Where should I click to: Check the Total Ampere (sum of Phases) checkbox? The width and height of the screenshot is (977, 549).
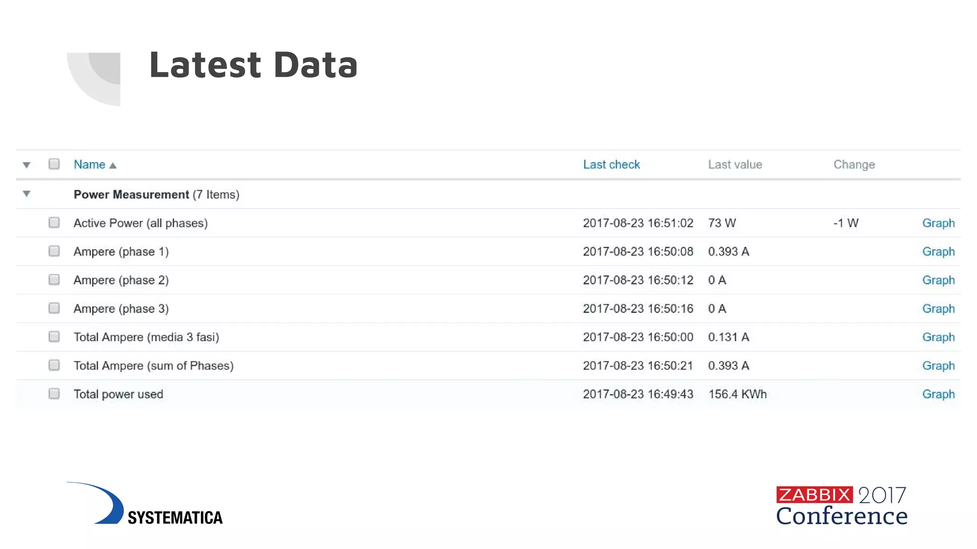point(54,366)
